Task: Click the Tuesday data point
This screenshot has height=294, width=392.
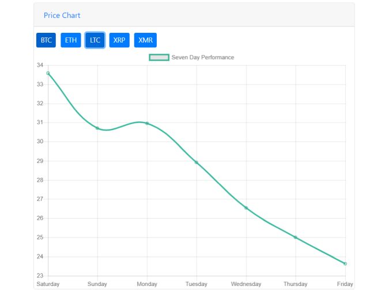Action: (197, 162)
